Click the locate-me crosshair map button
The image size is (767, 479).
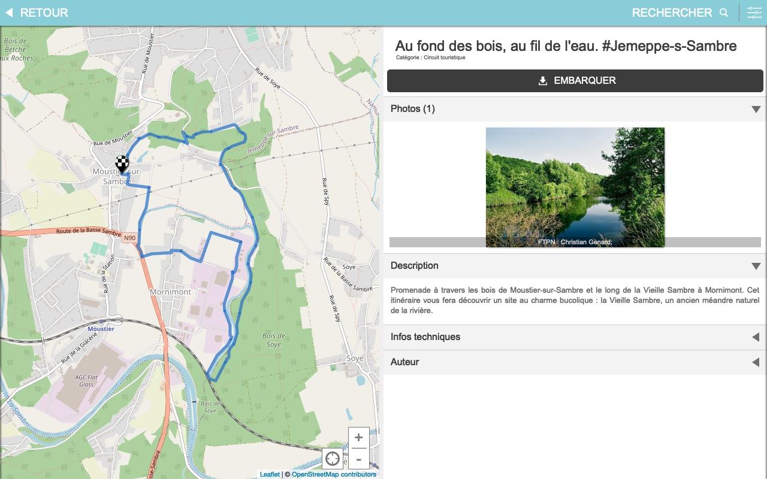click(x=333, y=459)
